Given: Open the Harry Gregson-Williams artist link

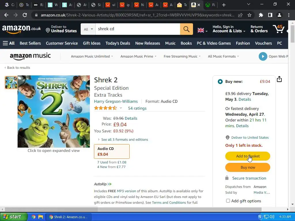Looking at the screenshot, I should [116, 101].
